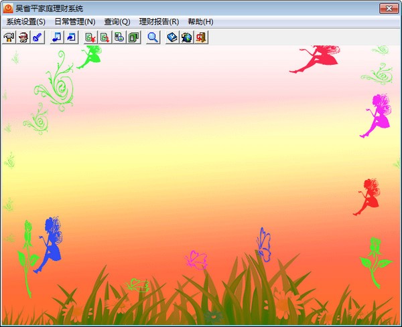402x327 pixels.
Task: Click the green stacked windows icon
Action: [x=134, y=37]
